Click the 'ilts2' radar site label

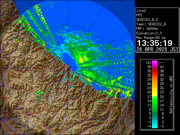click(141, 11)
